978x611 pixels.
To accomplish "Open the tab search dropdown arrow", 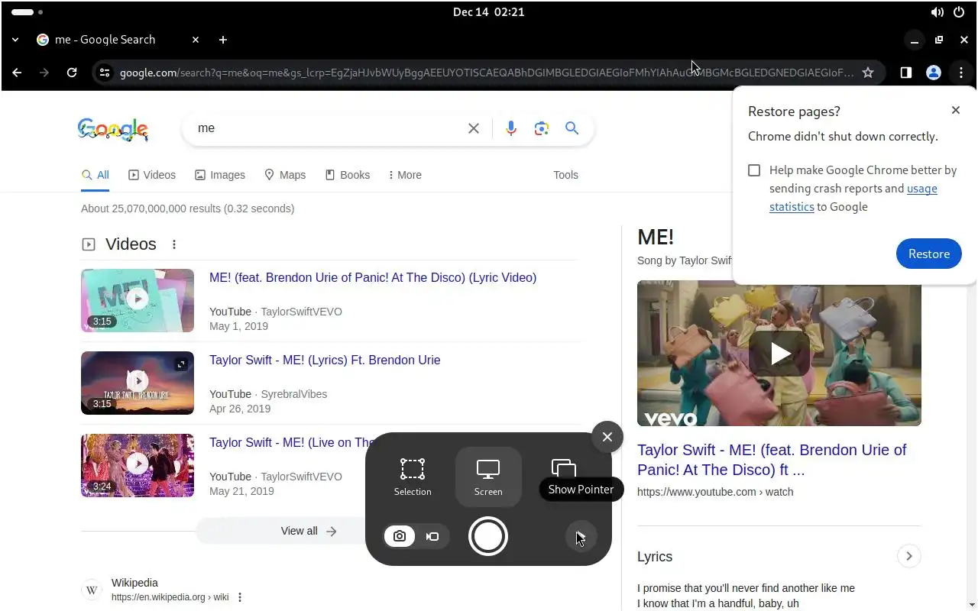I will click(15, 40).
